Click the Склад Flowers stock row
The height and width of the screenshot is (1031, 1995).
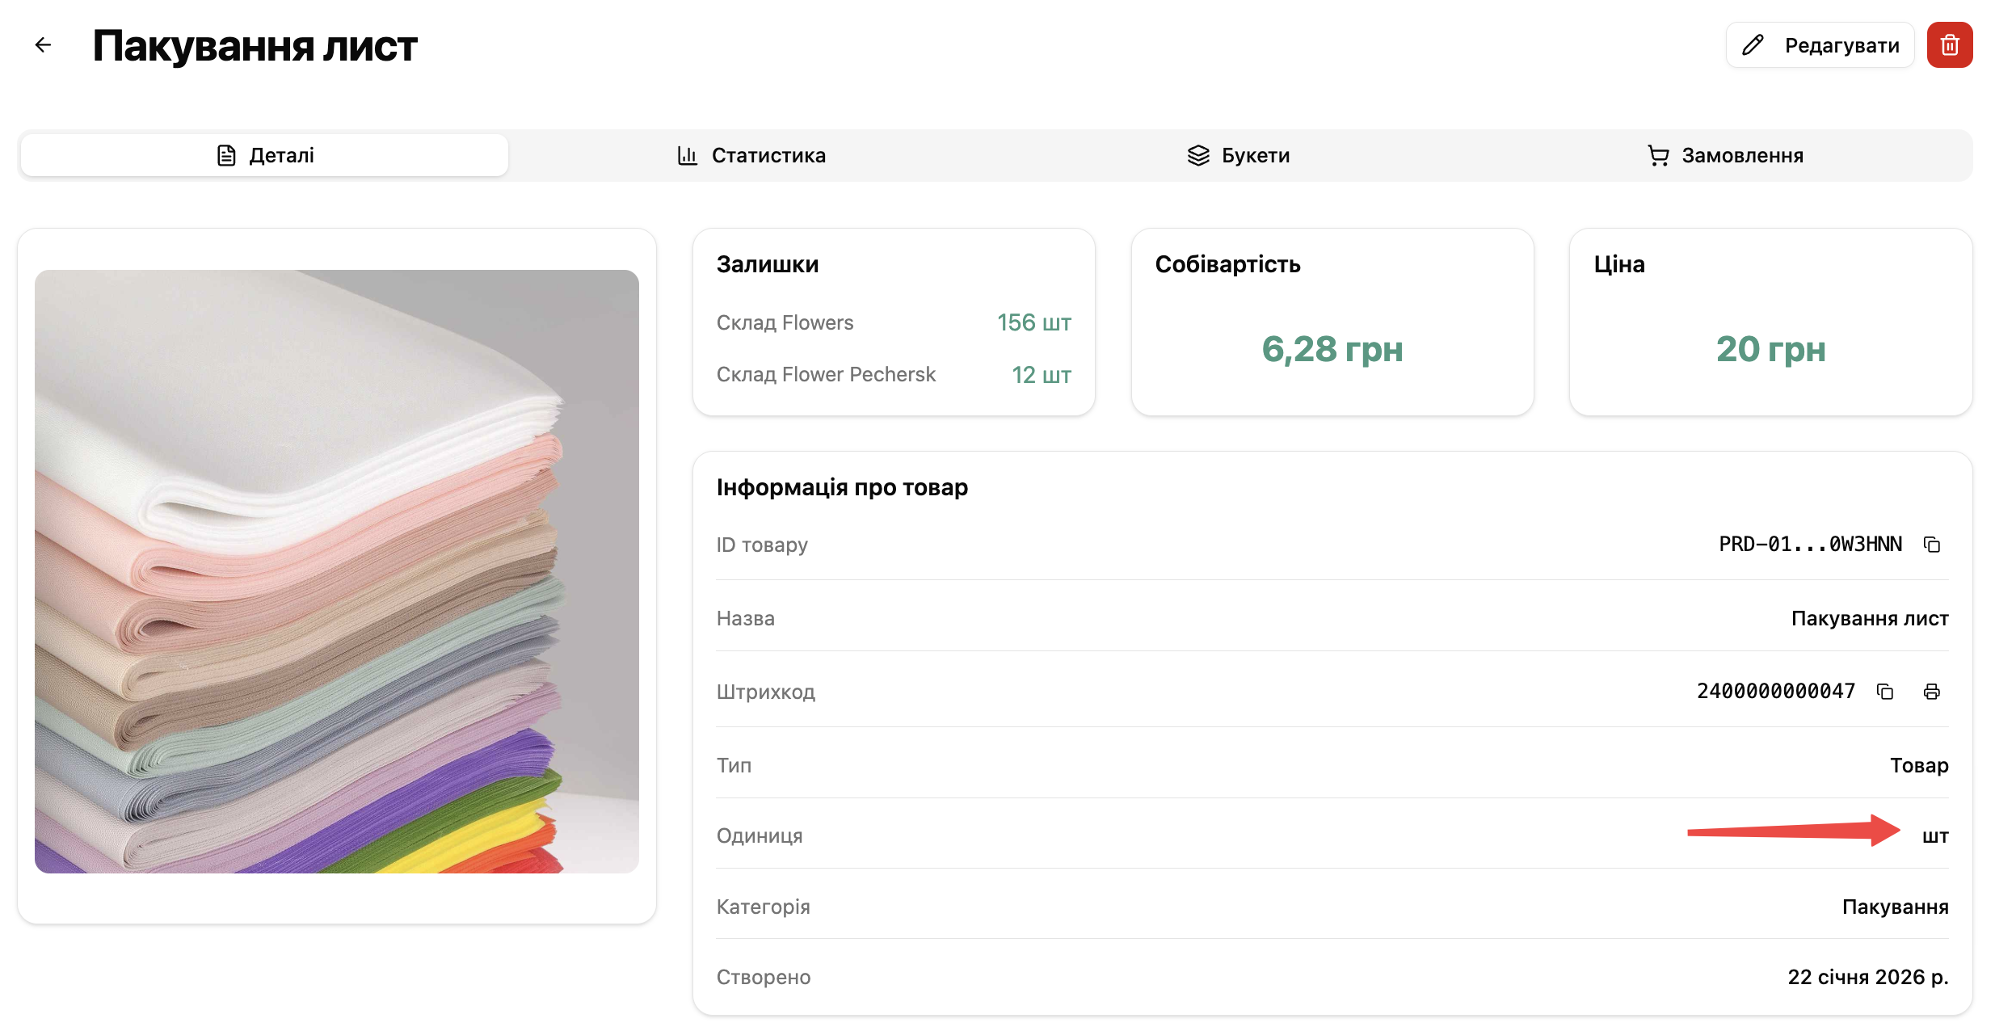coord(894,322)
